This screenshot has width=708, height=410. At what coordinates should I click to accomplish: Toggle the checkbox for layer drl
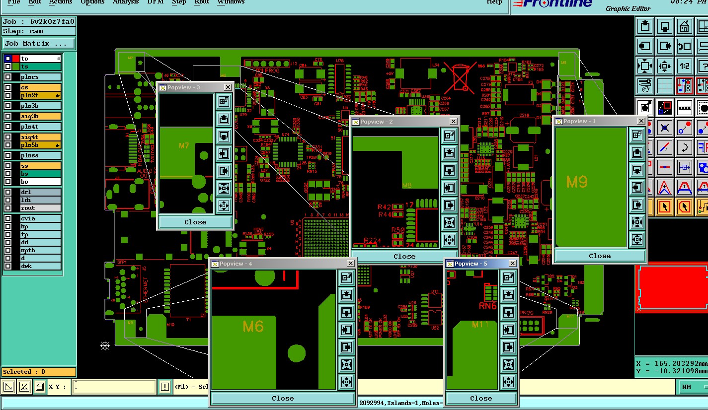[8, 192]
